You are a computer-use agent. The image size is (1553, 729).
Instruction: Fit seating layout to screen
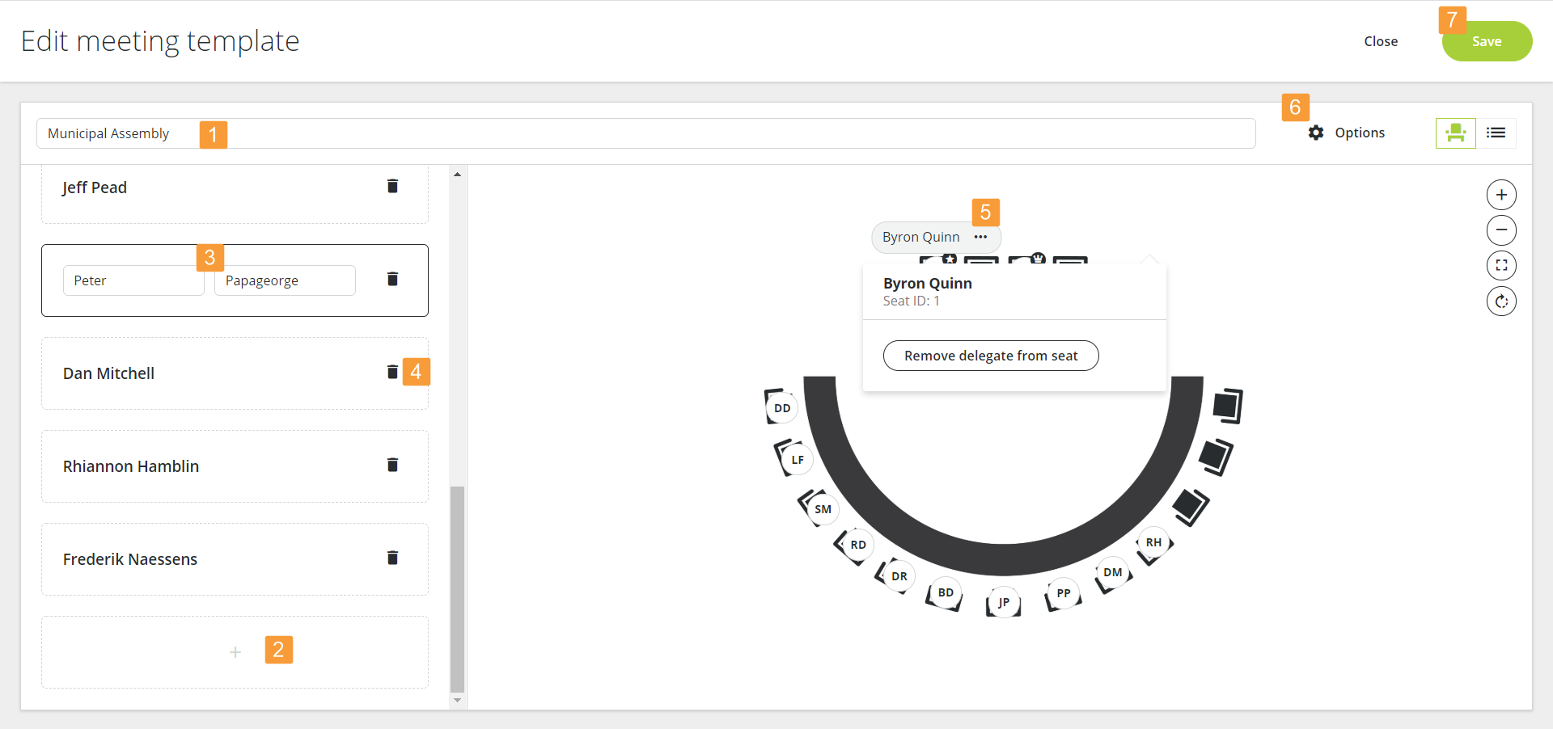click(x=1501, y=266)
